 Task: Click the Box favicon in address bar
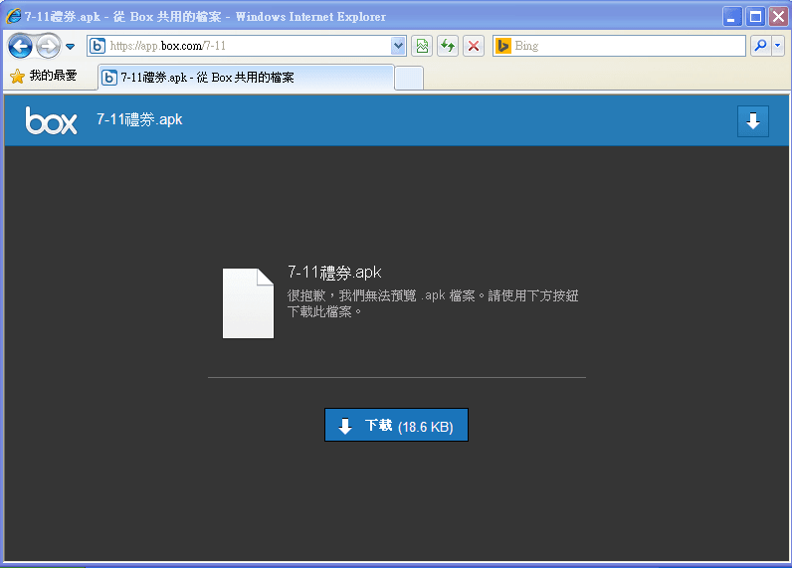97,46
